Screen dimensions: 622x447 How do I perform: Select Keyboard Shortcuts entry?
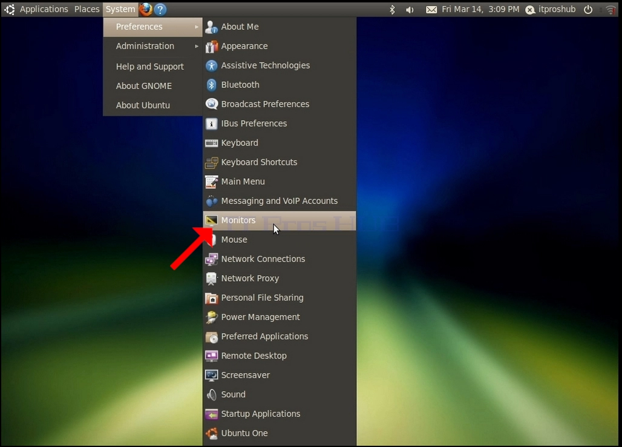point(280,162)
